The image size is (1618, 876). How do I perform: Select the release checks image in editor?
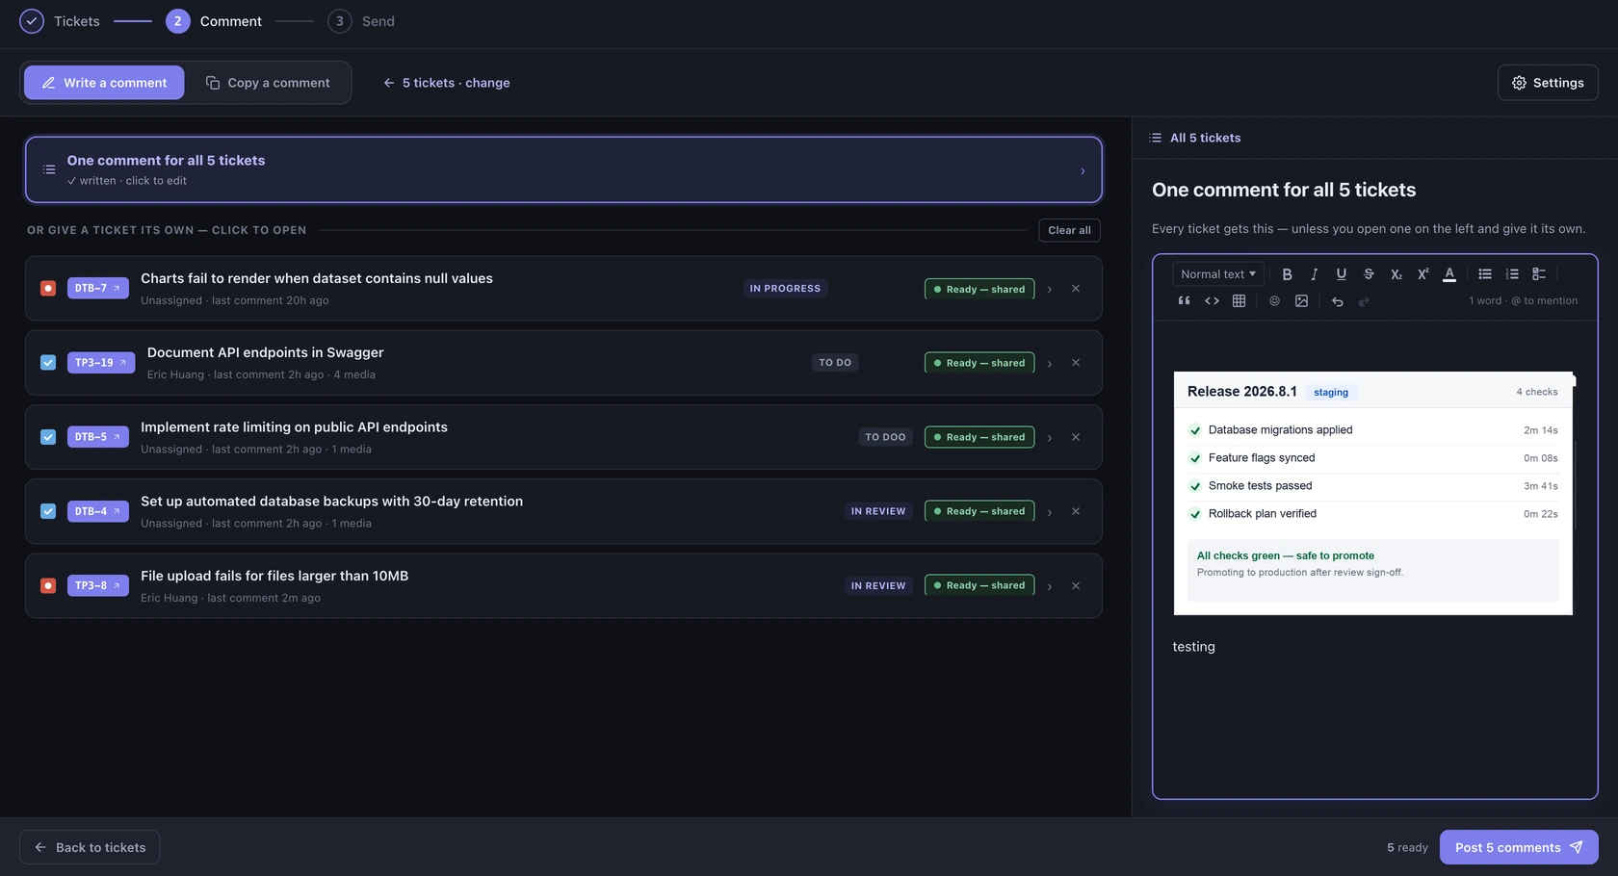pyautogui.click(x=1373, y=493)
